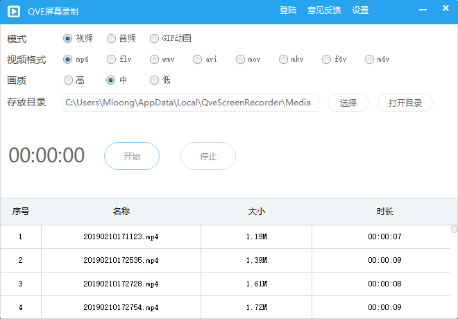Image resolution: width=458 pixels, height=319 pixels.
Task: Open 设置 settings
Action: [360, 10]
